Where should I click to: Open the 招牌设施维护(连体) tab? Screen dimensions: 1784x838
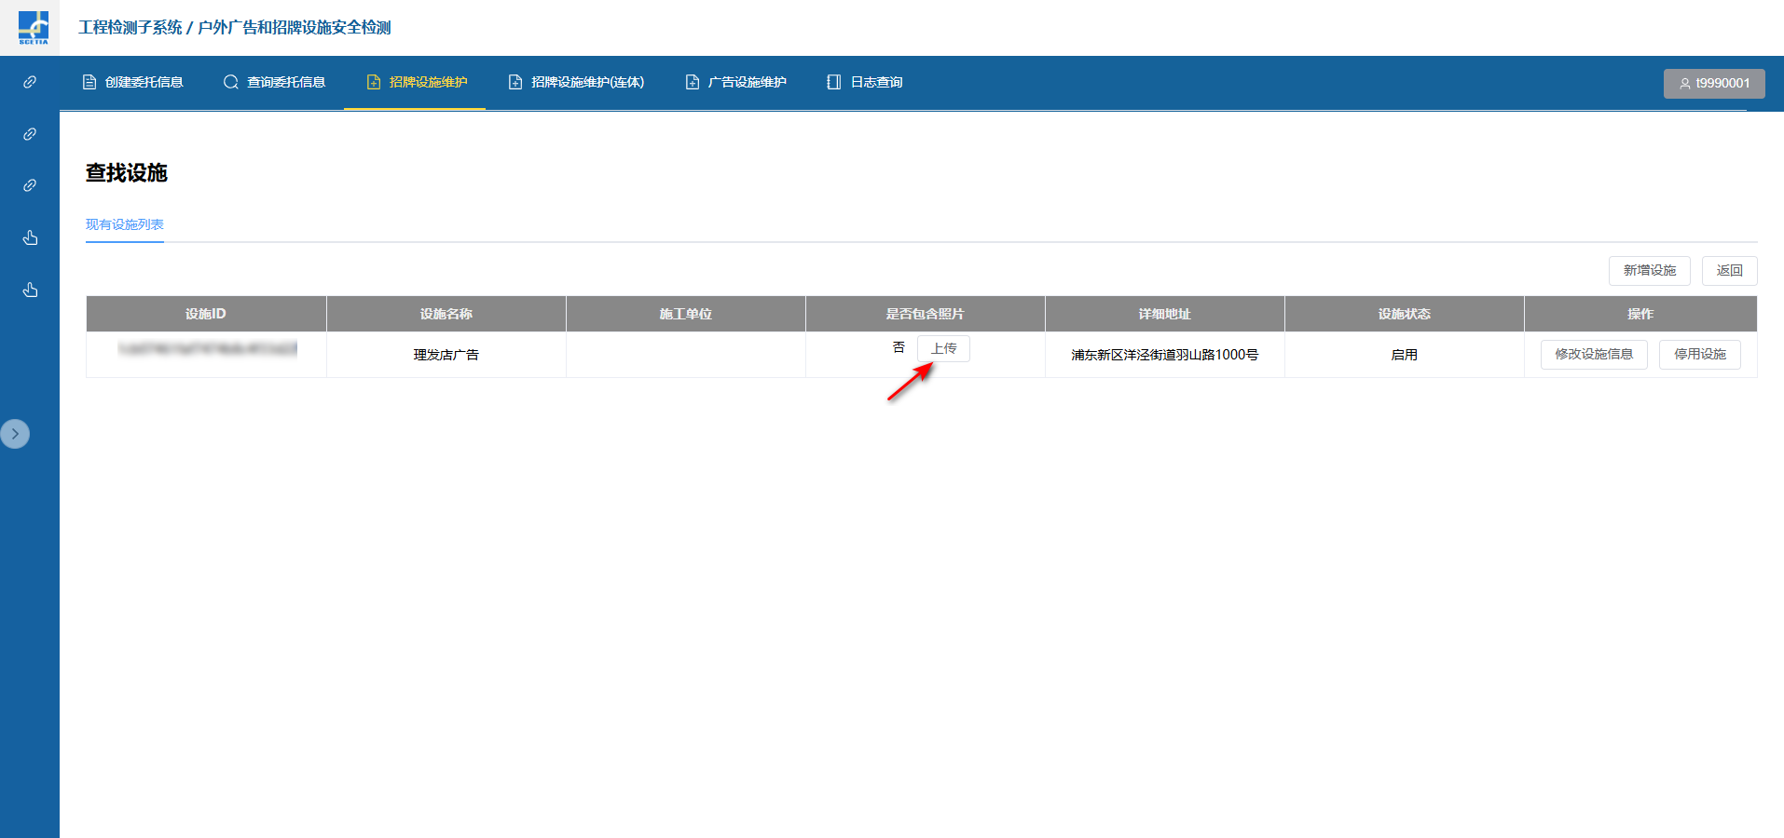point(576,82)
